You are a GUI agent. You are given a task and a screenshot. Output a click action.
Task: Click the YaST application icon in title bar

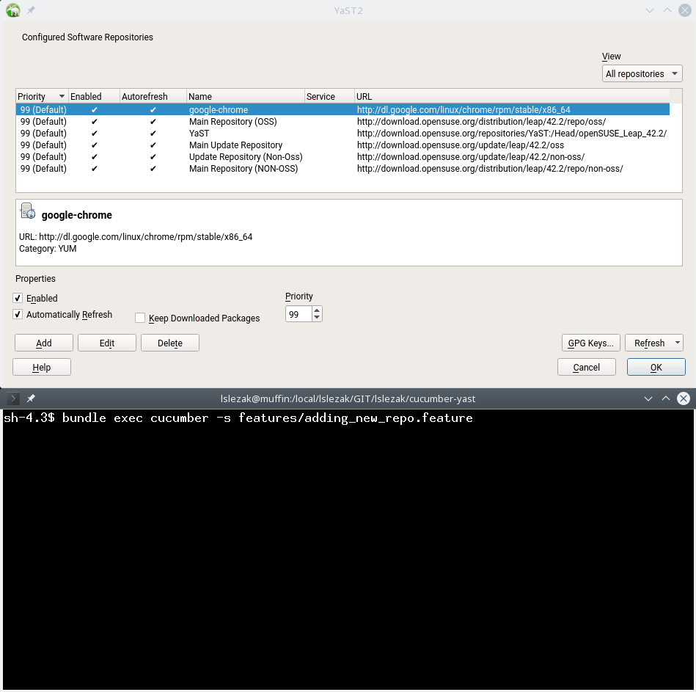(x=12, y=10)
